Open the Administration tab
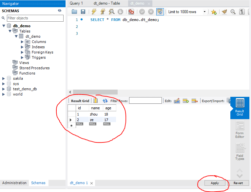The width and height of the screenshot is (251, 192). 14,183
